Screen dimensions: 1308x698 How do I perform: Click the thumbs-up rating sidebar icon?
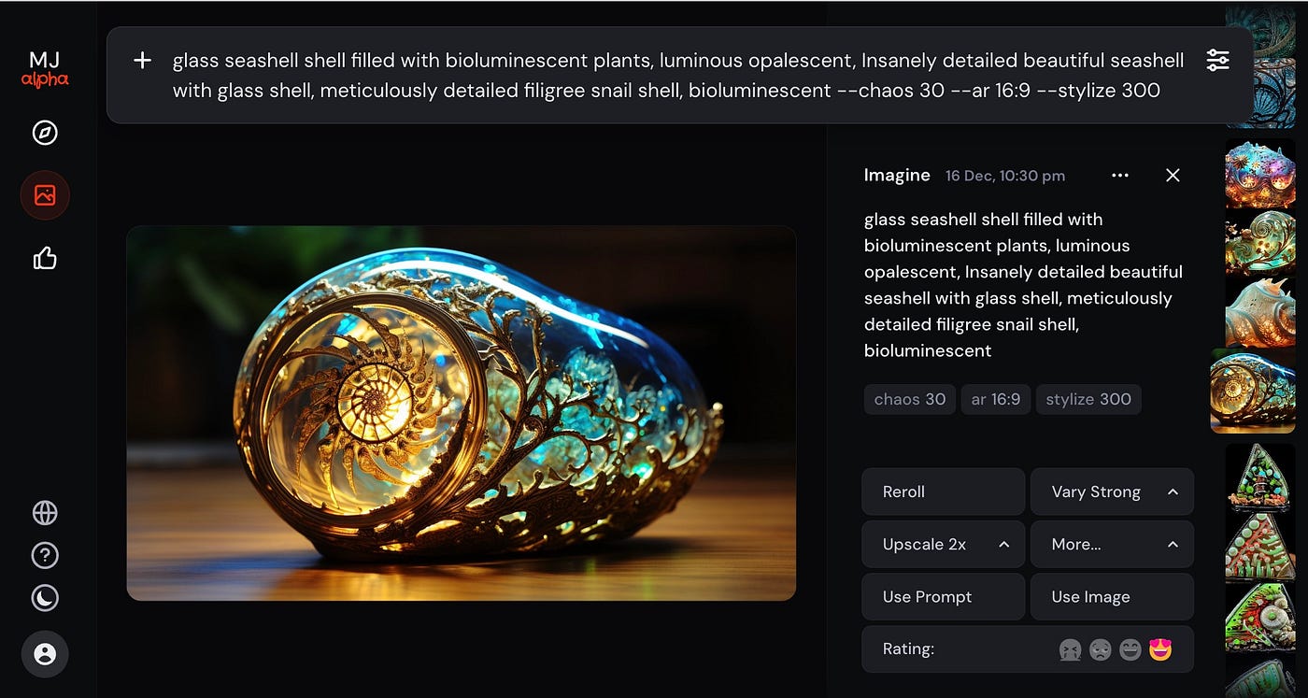pyautogui.click(x=45, y=258)
